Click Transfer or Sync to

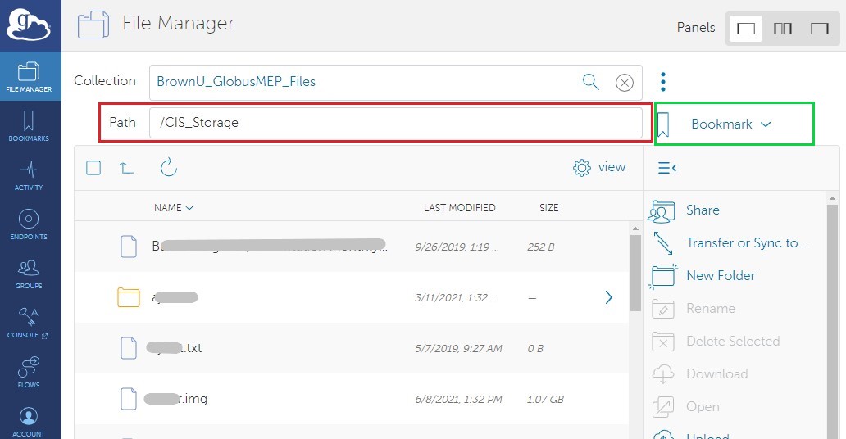(x=746, y=243)
